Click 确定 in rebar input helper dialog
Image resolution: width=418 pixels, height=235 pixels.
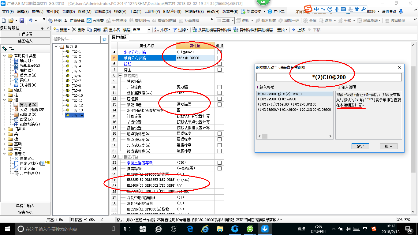(360, 146)
